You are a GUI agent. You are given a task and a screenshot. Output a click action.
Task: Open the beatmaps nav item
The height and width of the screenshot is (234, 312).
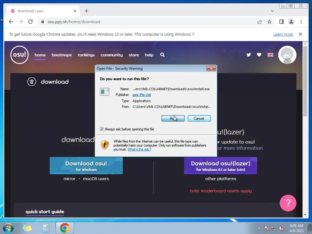point(62,55)
